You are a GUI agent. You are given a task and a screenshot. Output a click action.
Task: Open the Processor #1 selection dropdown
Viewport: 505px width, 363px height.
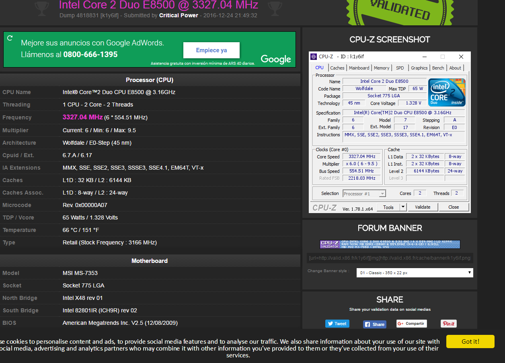click(x=364, y=193)
